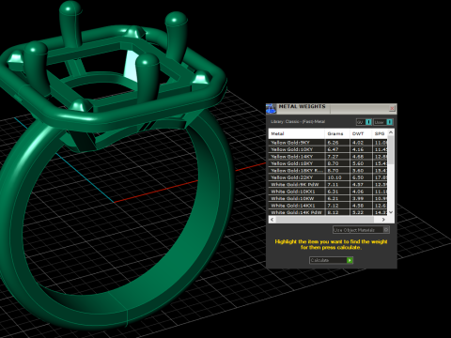Viewport: 451px width, 338px height.
Task: Click the Metal Weights scale icon in title bar
Action: click(x=271, y=109)
